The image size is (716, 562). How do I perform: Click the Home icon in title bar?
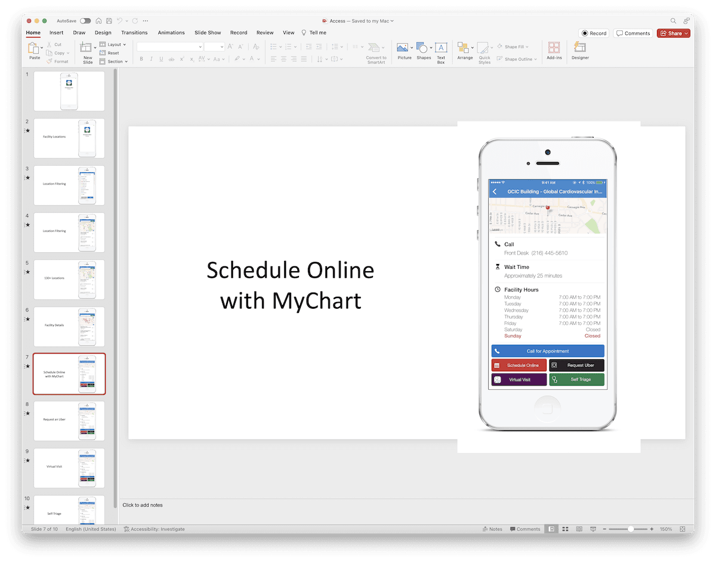(98, 21)
